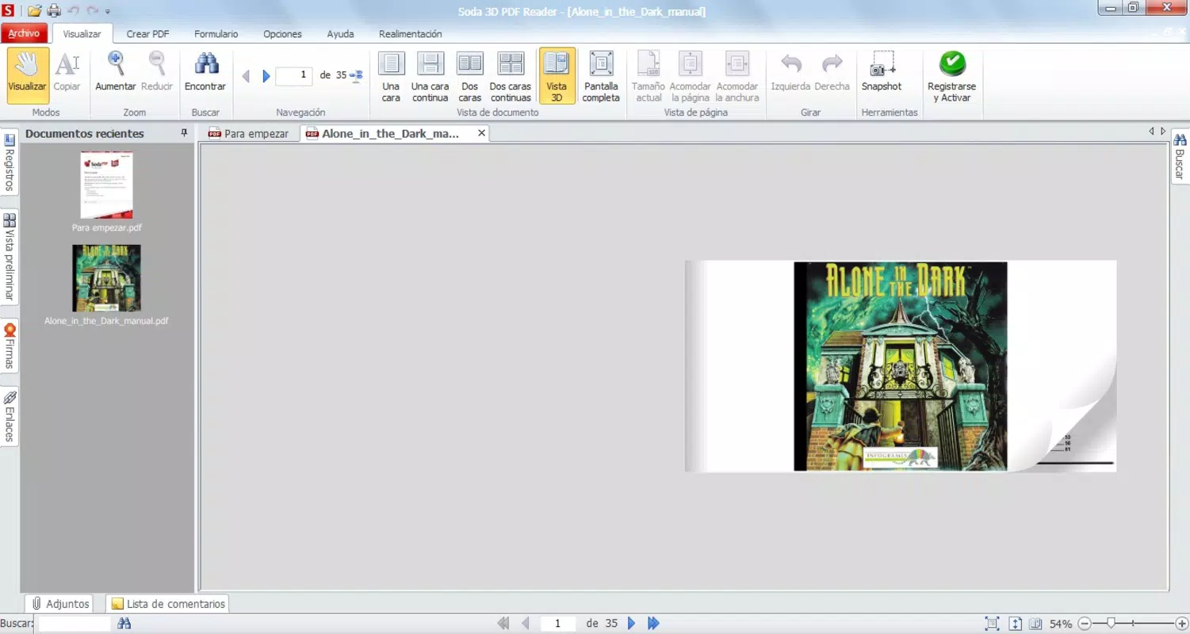Click the book view icon in status bar
The image size is (1190, 634).
click(1035, 624)
